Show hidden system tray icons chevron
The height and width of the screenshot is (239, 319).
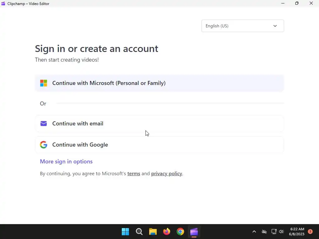pos(254,232)
